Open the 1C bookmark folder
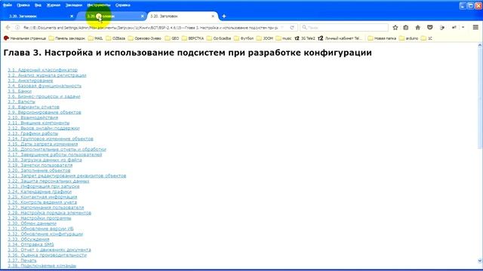This screenshot has height=271, width=483. pos(426,38)
